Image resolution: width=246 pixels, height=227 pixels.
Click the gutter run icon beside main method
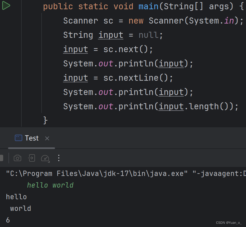point(6,6)
